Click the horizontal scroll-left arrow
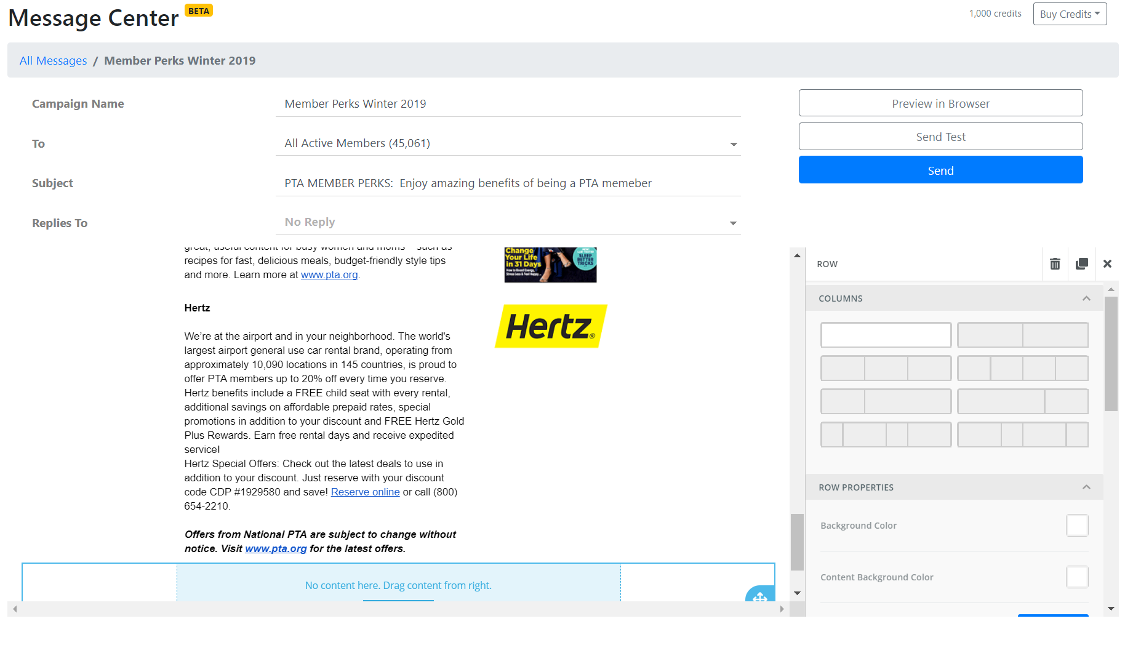Screen dimensions: 1125x645 15,609
